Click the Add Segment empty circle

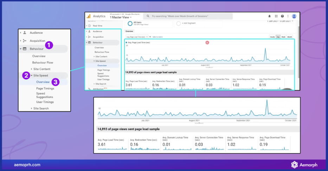[179, 24]
